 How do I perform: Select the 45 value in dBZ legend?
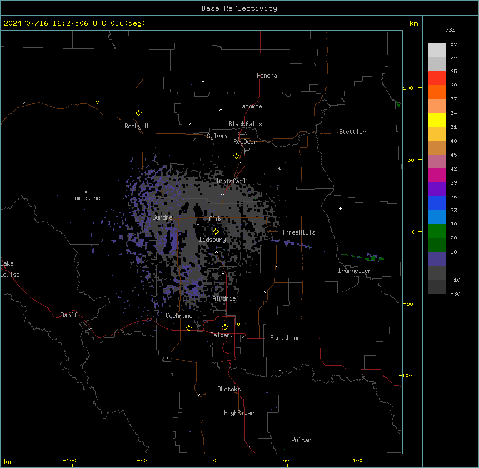pyautogui.click(x=453, y=155)
